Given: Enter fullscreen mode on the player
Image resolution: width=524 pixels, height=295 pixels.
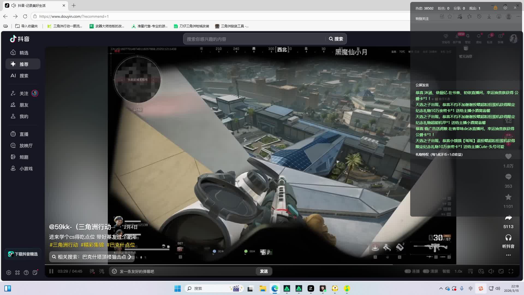Looking at the screenshot, I should (511, 271).
